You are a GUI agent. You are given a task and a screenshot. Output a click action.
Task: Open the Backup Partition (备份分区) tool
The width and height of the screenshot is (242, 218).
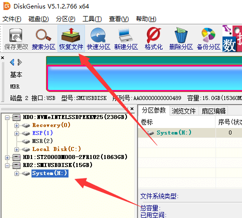pyautogui.click(x=208, y=39)
